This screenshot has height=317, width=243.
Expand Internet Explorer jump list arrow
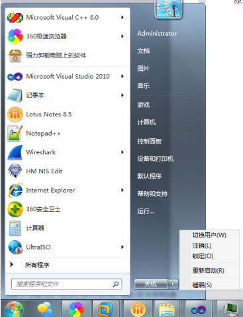click(122, 190)
